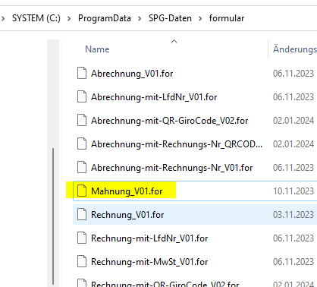317x287 pixels.
Task: Expand the chevron after SPG-Daten
Action: tap(200, 18)
